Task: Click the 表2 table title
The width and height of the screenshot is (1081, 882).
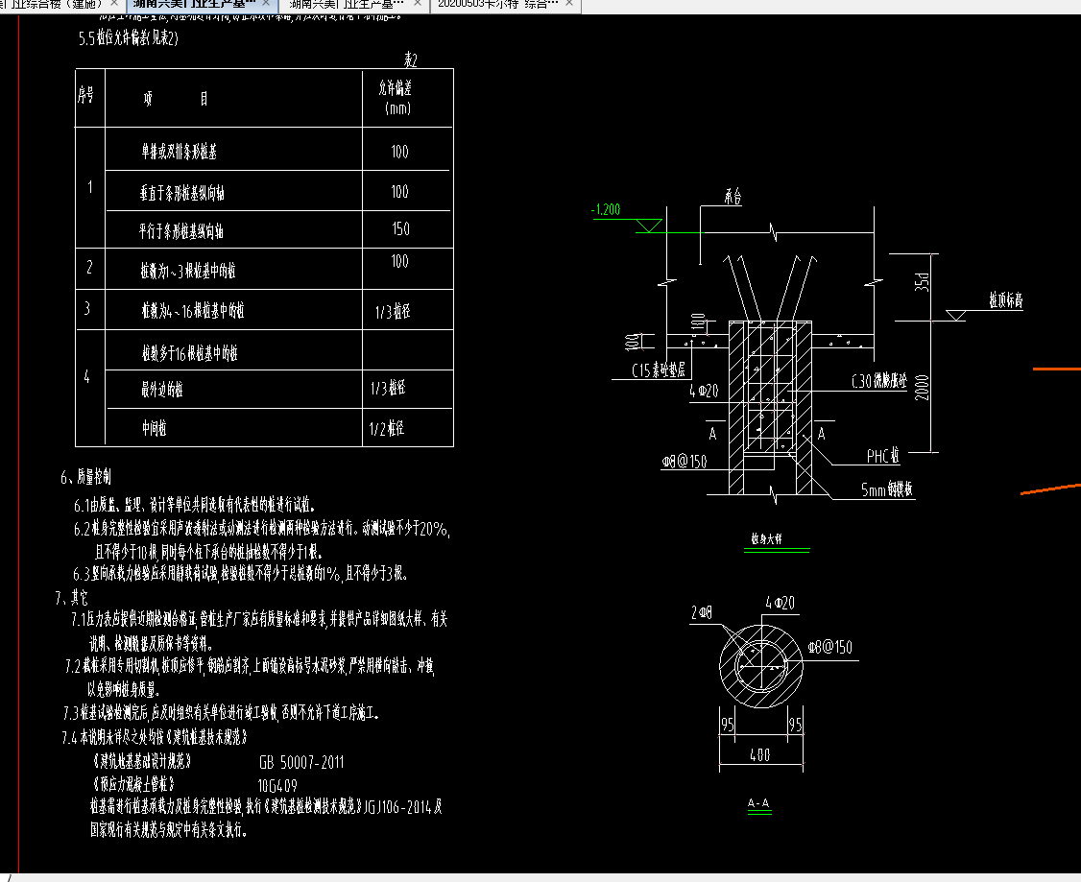Action: coord(410,60)
